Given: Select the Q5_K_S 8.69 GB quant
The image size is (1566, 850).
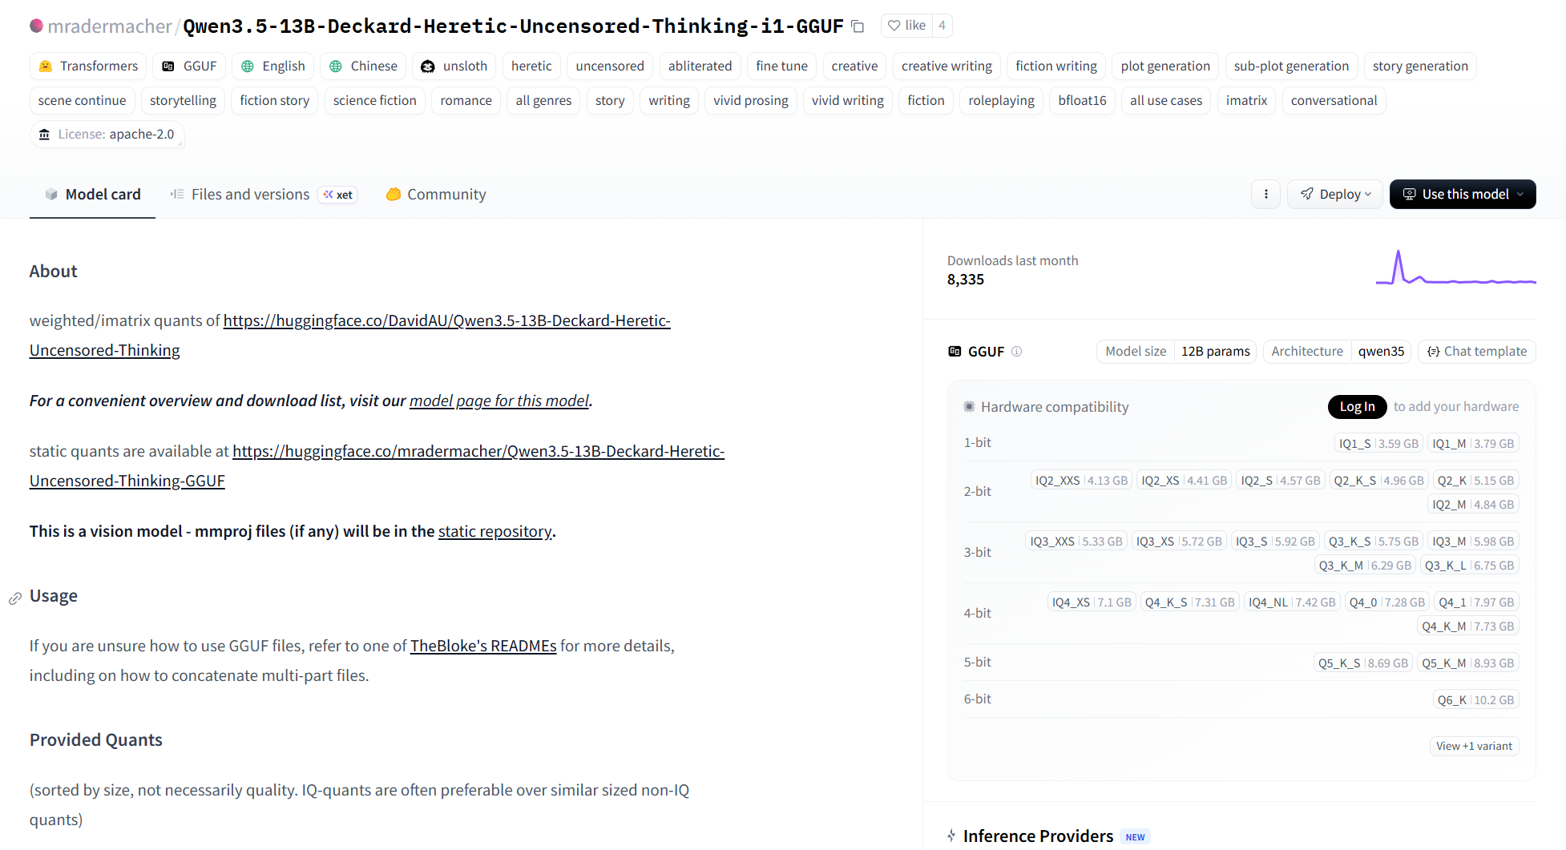Looking at the screenshot, I should point(1363,663).
